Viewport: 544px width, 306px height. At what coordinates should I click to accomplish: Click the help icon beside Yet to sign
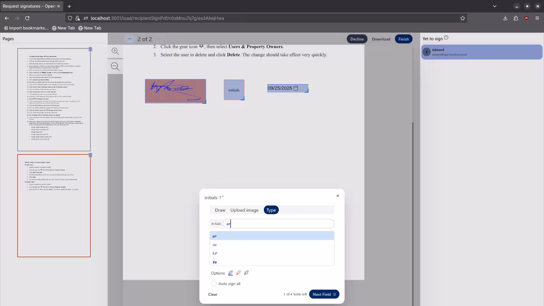coord(446,38)
